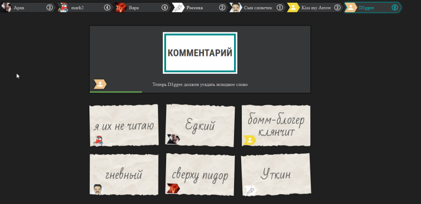
Task: Click highlighted player name D1ggee
Action: point(366,8)
